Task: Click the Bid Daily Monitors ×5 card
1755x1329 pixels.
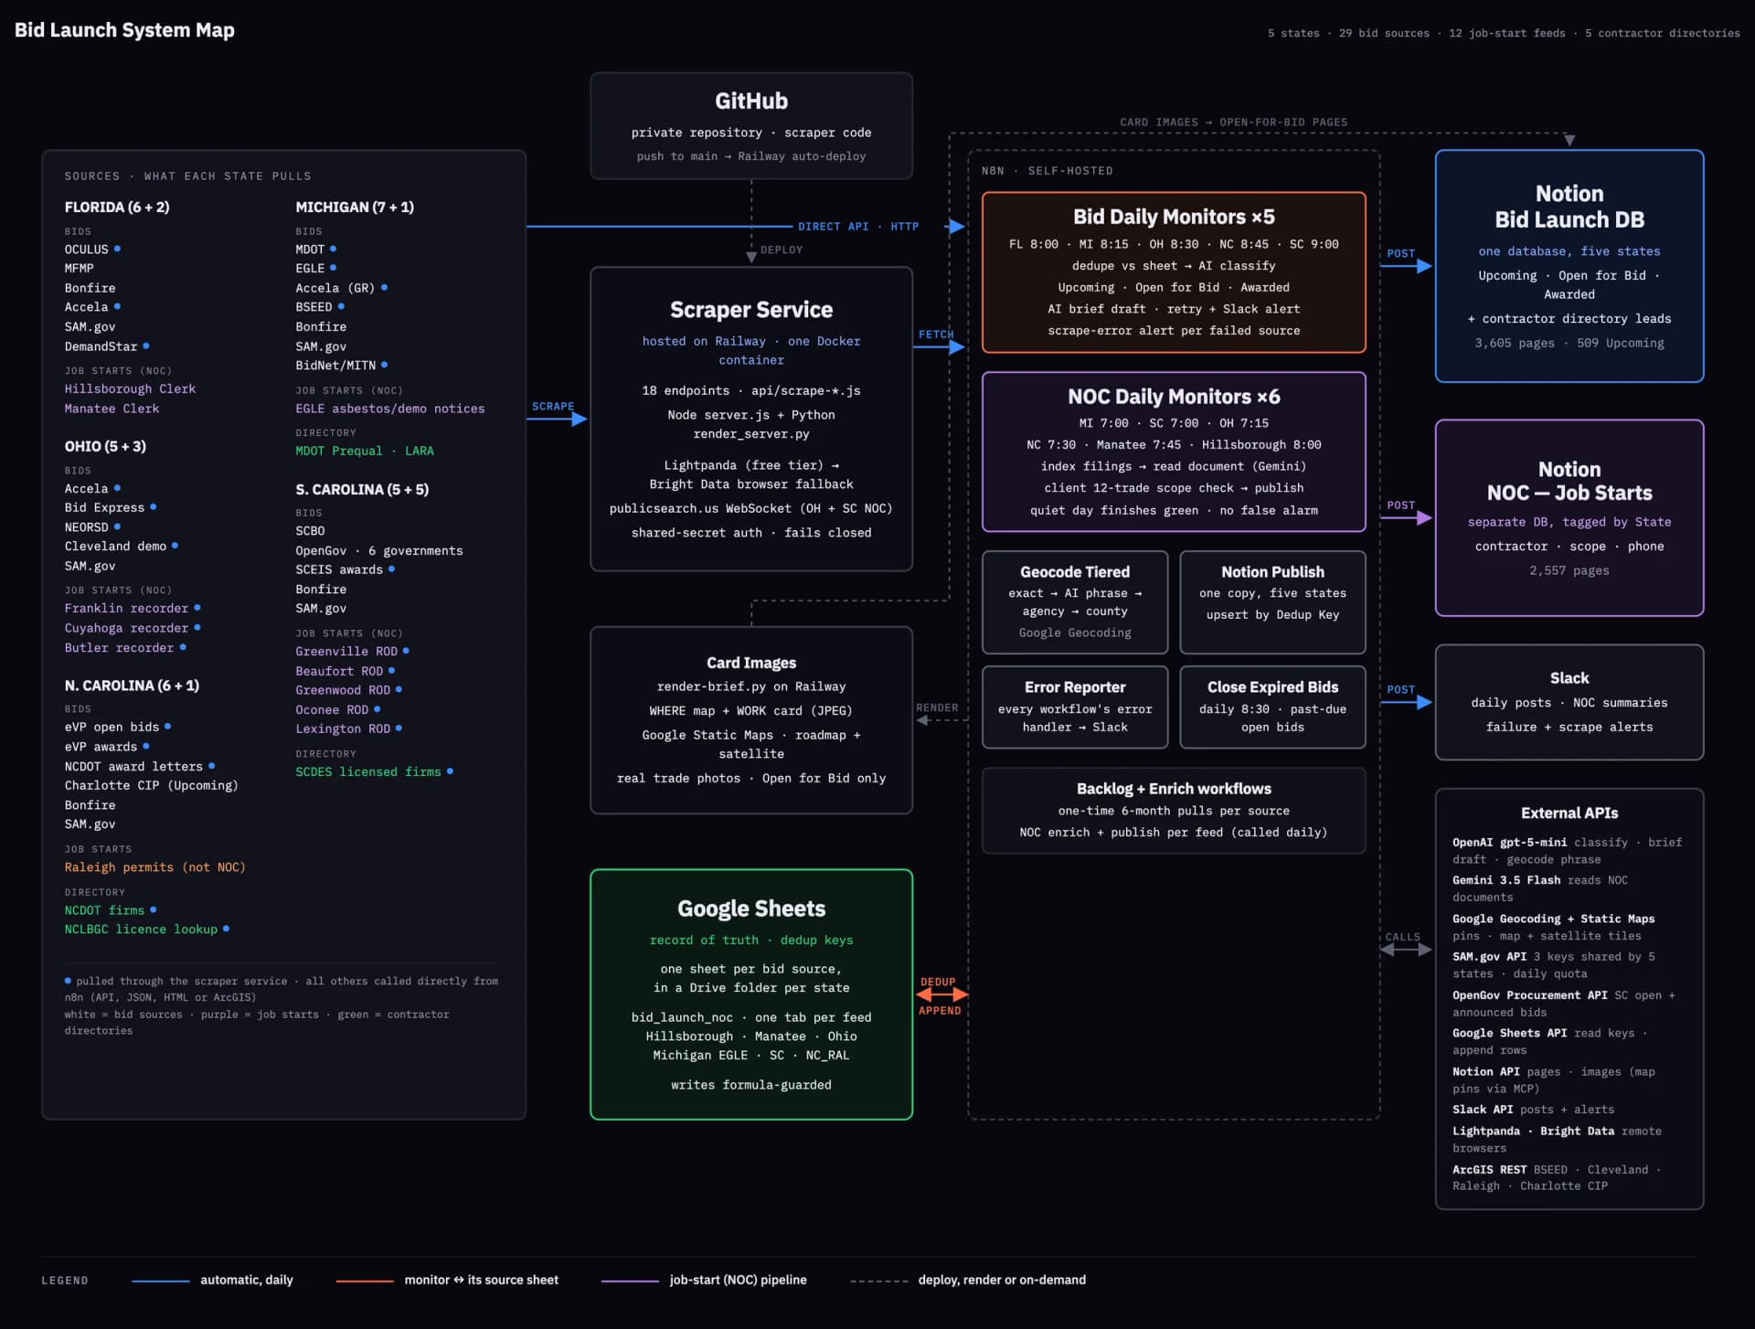Action: 1174,272
